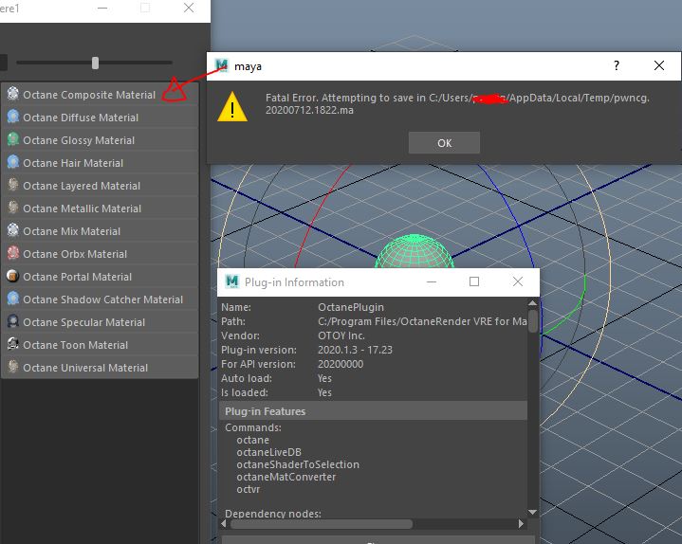The height and width of the screenshot is (544, 682).
Task: Select Octane Mix Material label
Action: tap(71, 231)
